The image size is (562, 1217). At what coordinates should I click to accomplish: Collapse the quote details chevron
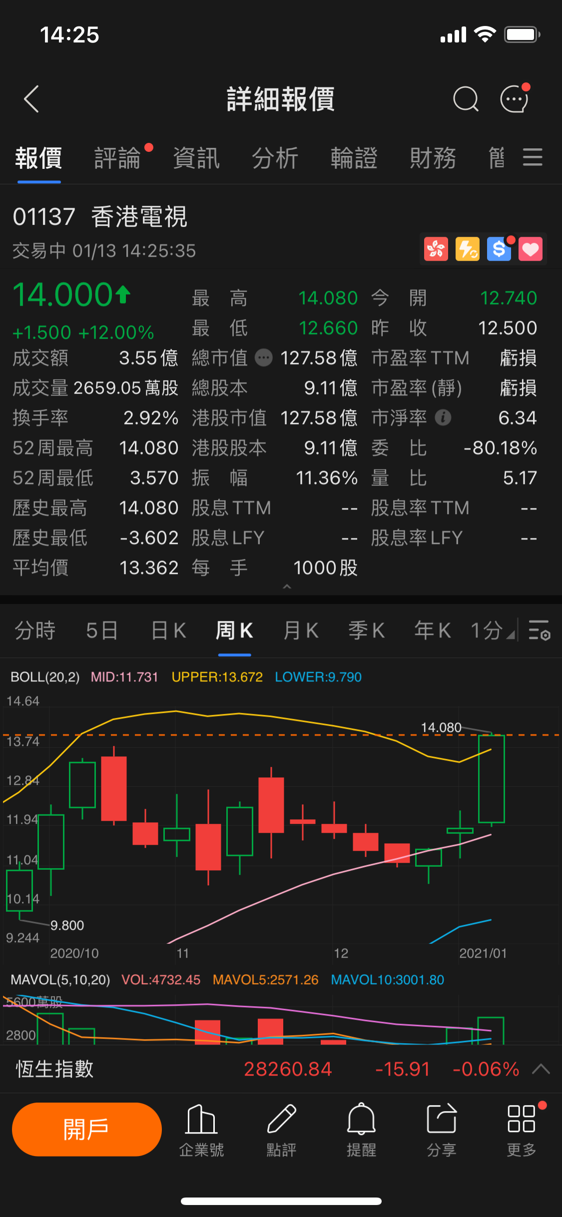tap(287, 587)
